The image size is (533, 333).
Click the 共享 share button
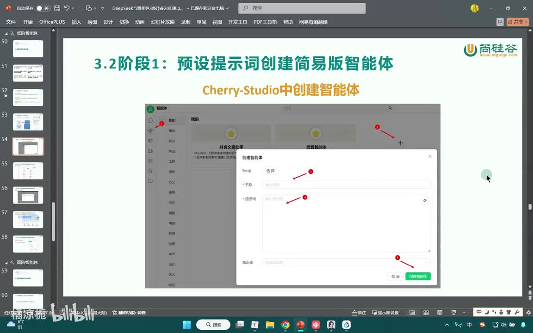tap(518, 22)
